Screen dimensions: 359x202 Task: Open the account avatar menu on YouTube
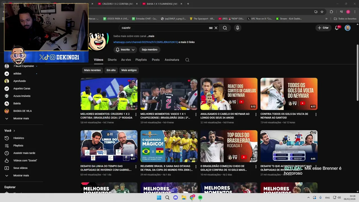click(348, 28)
